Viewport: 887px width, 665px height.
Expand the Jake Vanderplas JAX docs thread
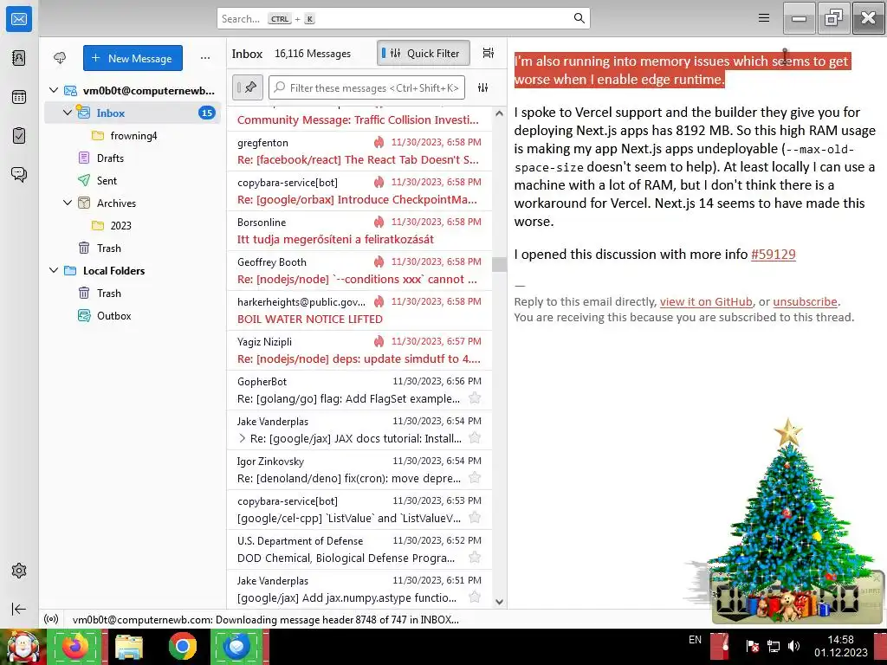pyautogui.click(x=243, y=438)
